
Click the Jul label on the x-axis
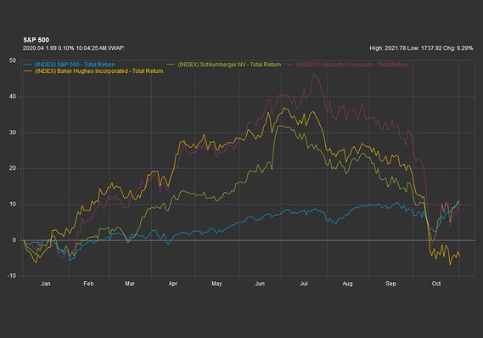click(x=304, y=284)
